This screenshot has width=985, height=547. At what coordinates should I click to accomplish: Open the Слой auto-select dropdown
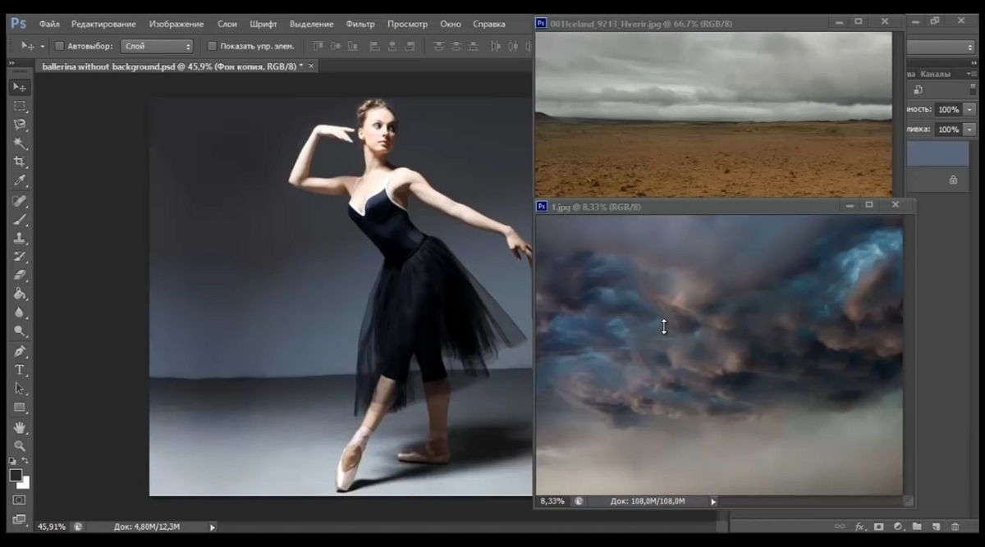tap(157, 47)
